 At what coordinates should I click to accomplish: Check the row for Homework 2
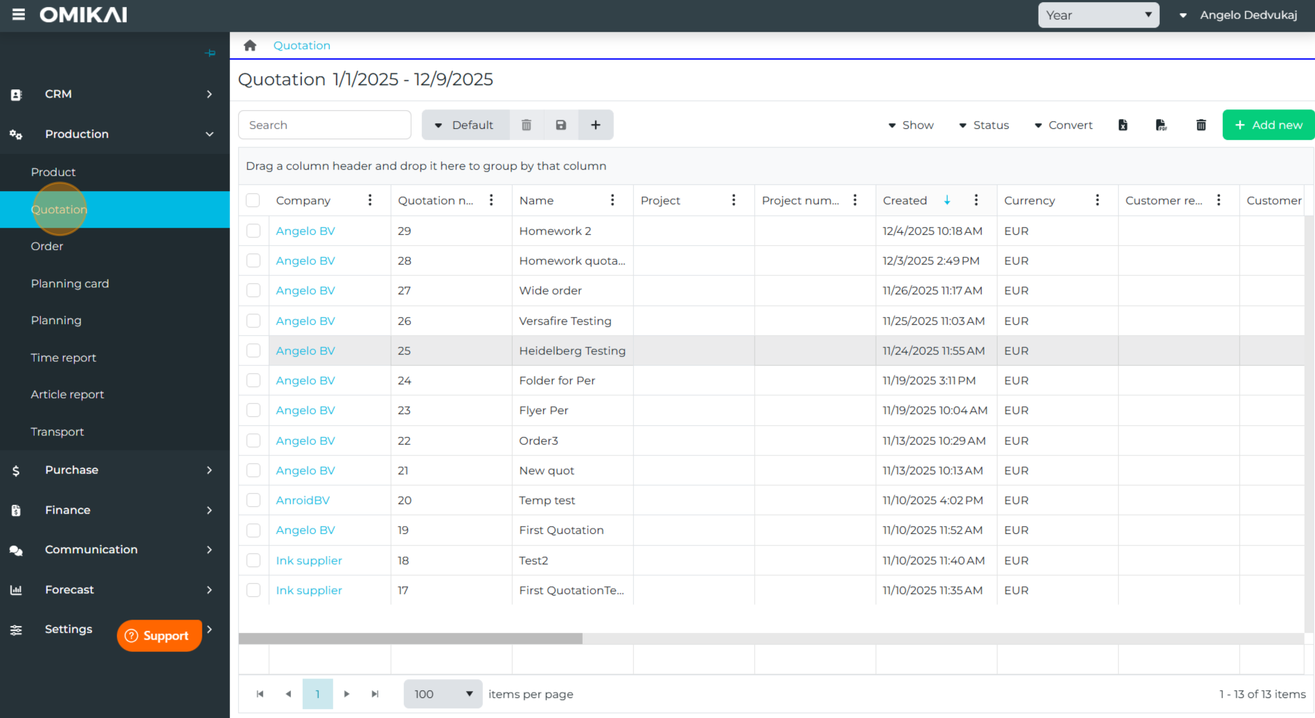(254, 231)
